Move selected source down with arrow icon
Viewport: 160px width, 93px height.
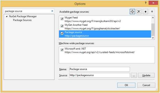coord(152,12)
